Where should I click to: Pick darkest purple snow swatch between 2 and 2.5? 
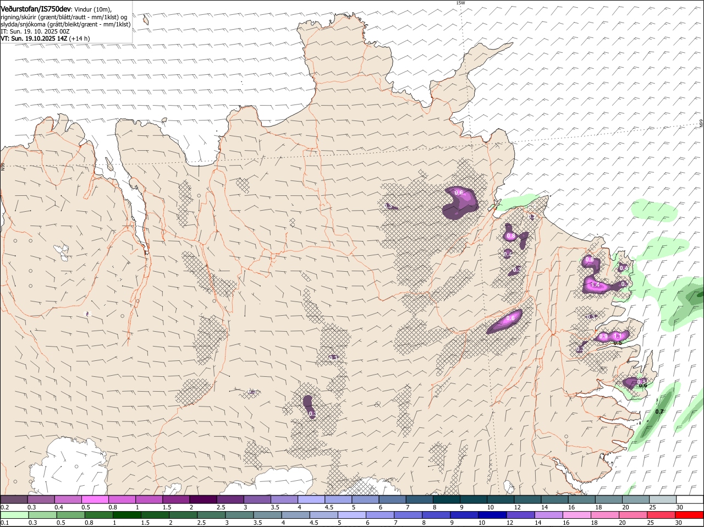[203, 499]
